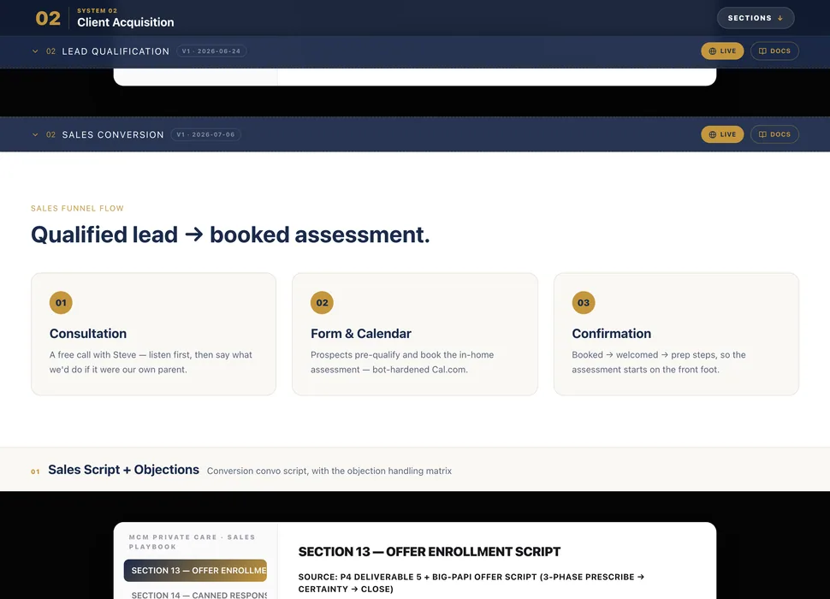Click the 01 badge on the Consultation card
The width and height of the screenshot is (830, 599).
tap(61, 303)
